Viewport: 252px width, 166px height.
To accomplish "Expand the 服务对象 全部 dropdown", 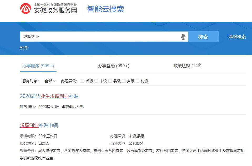I will click(x=50, y=81).
